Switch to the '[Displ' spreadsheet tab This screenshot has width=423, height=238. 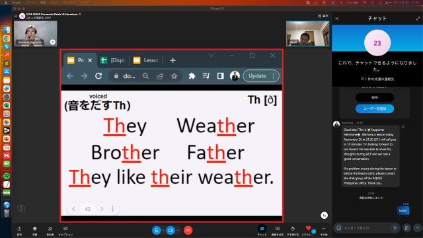point(113,60)
